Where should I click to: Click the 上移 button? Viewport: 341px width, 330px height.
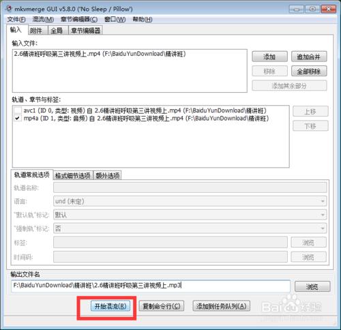click(x=310, y=111)
